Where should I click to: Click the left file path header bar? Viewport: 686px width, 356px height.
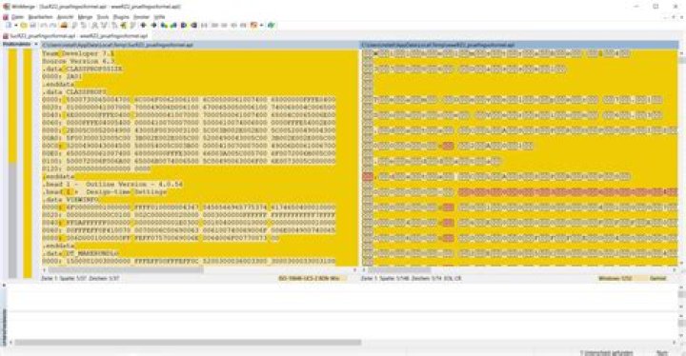(200, 45)
